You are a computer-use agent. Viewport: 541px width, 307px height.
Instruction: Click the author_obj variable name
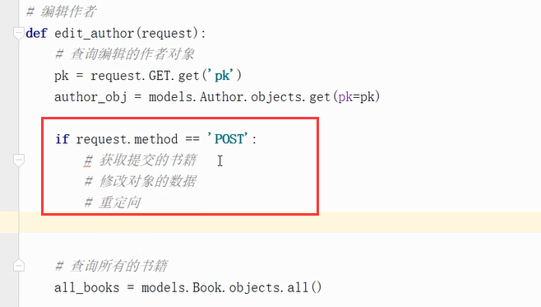(90, 97)
